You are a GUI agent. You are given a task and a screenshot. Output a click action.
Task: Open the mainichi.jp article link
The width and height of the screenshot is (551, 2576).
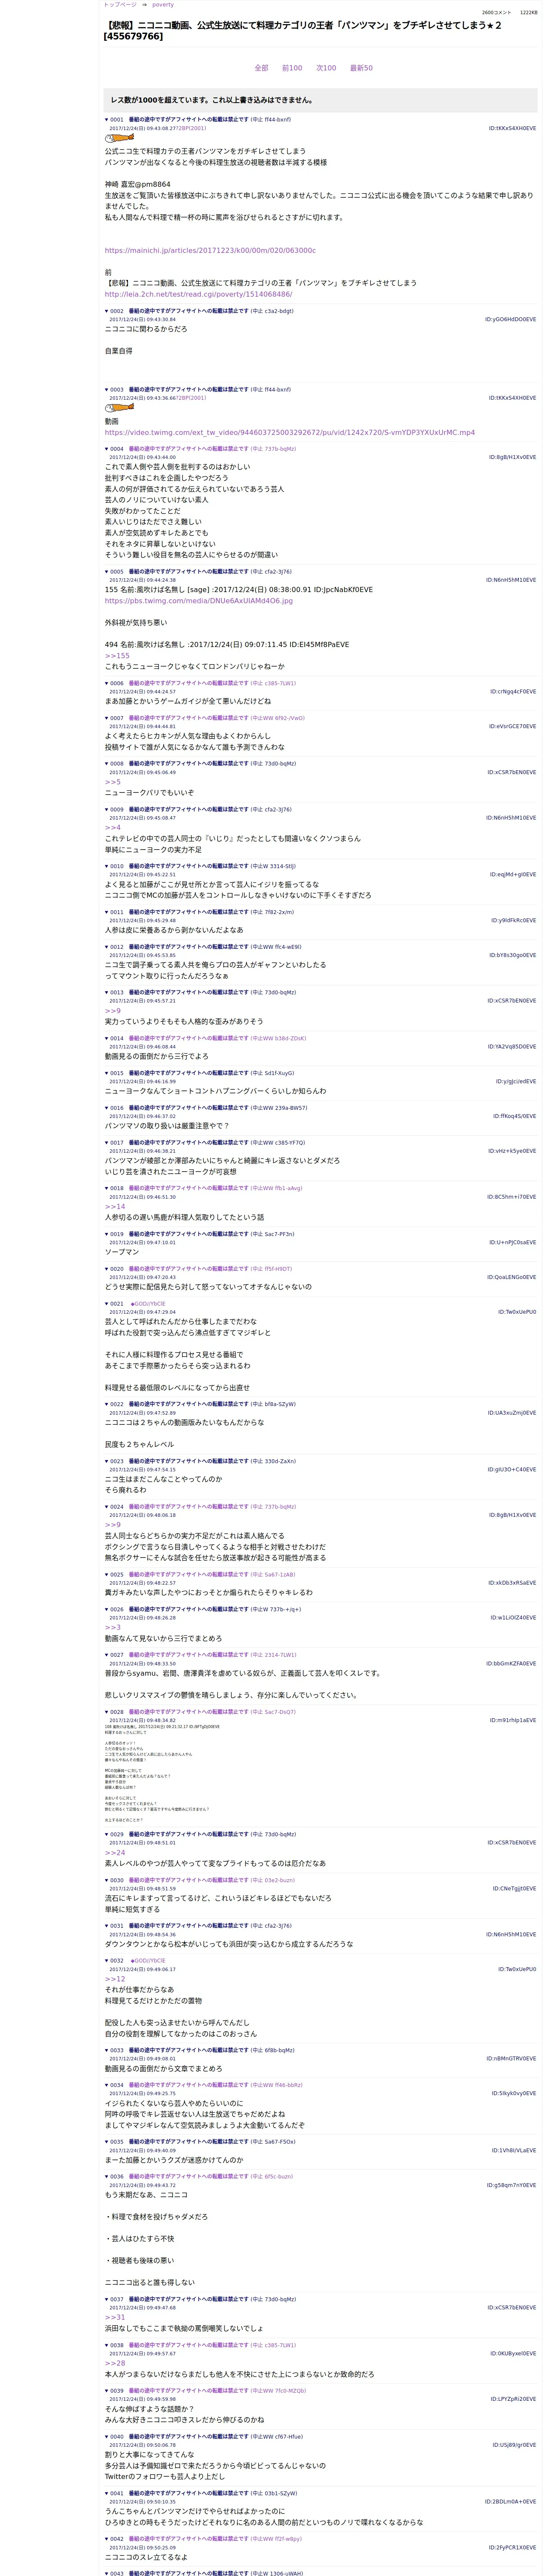coord(210,251)
